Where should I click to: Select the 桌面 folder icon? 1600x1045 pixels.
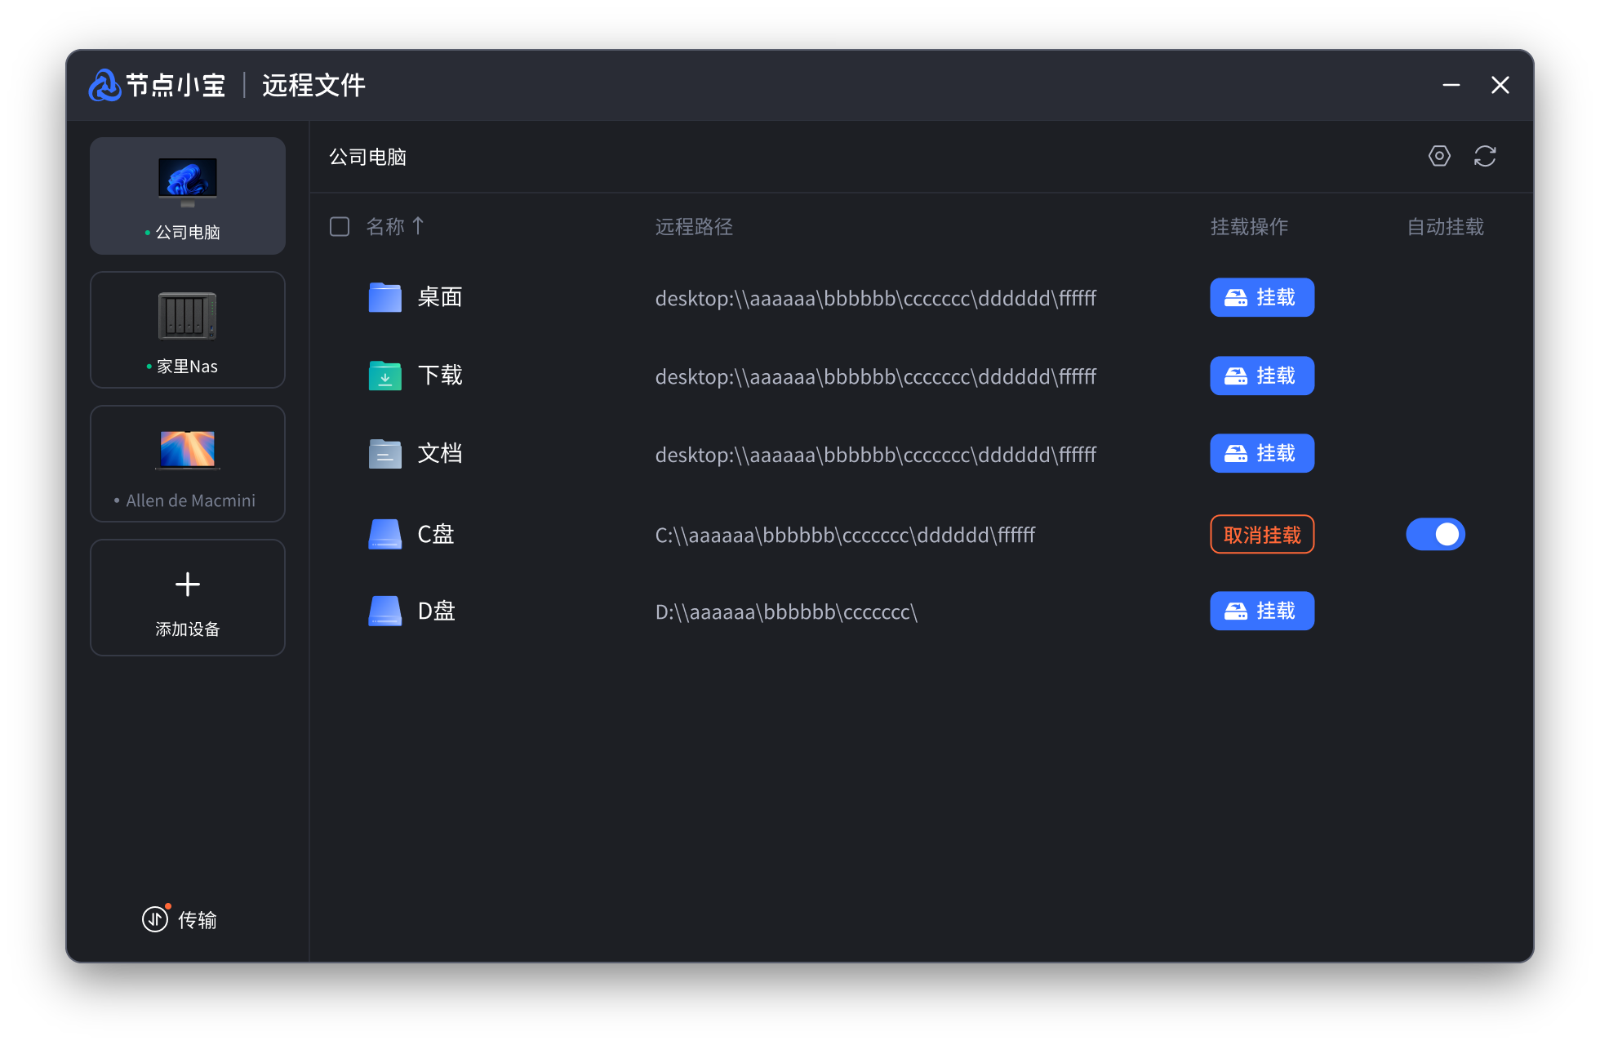pos(384,298)
